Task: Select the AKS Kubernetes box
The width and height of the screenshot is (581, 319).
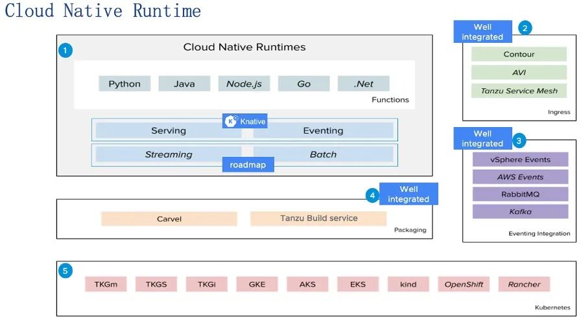Action: (x=307, y=284)
